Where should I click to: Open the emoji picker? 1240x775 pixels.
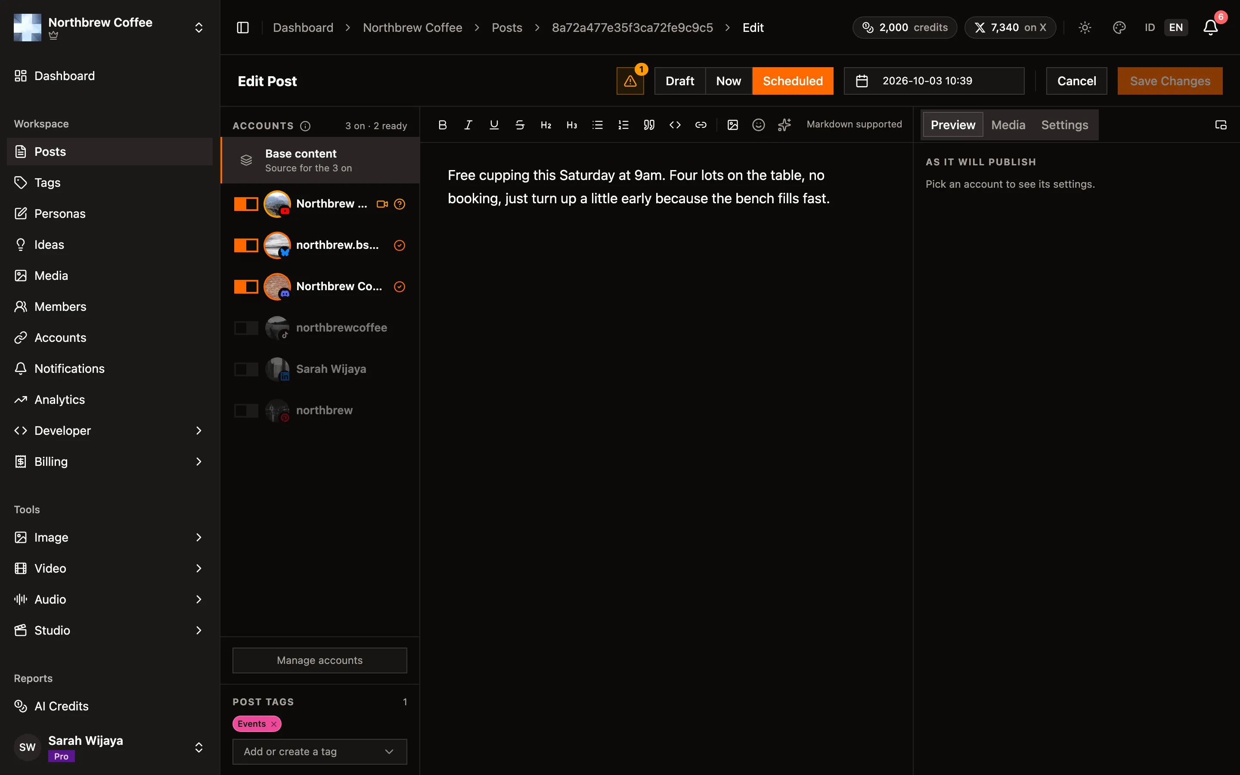tap(758, 124)
